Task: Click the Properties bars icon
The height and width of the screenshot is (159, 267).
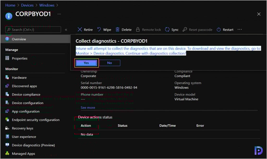Action: tap(7, 58)
